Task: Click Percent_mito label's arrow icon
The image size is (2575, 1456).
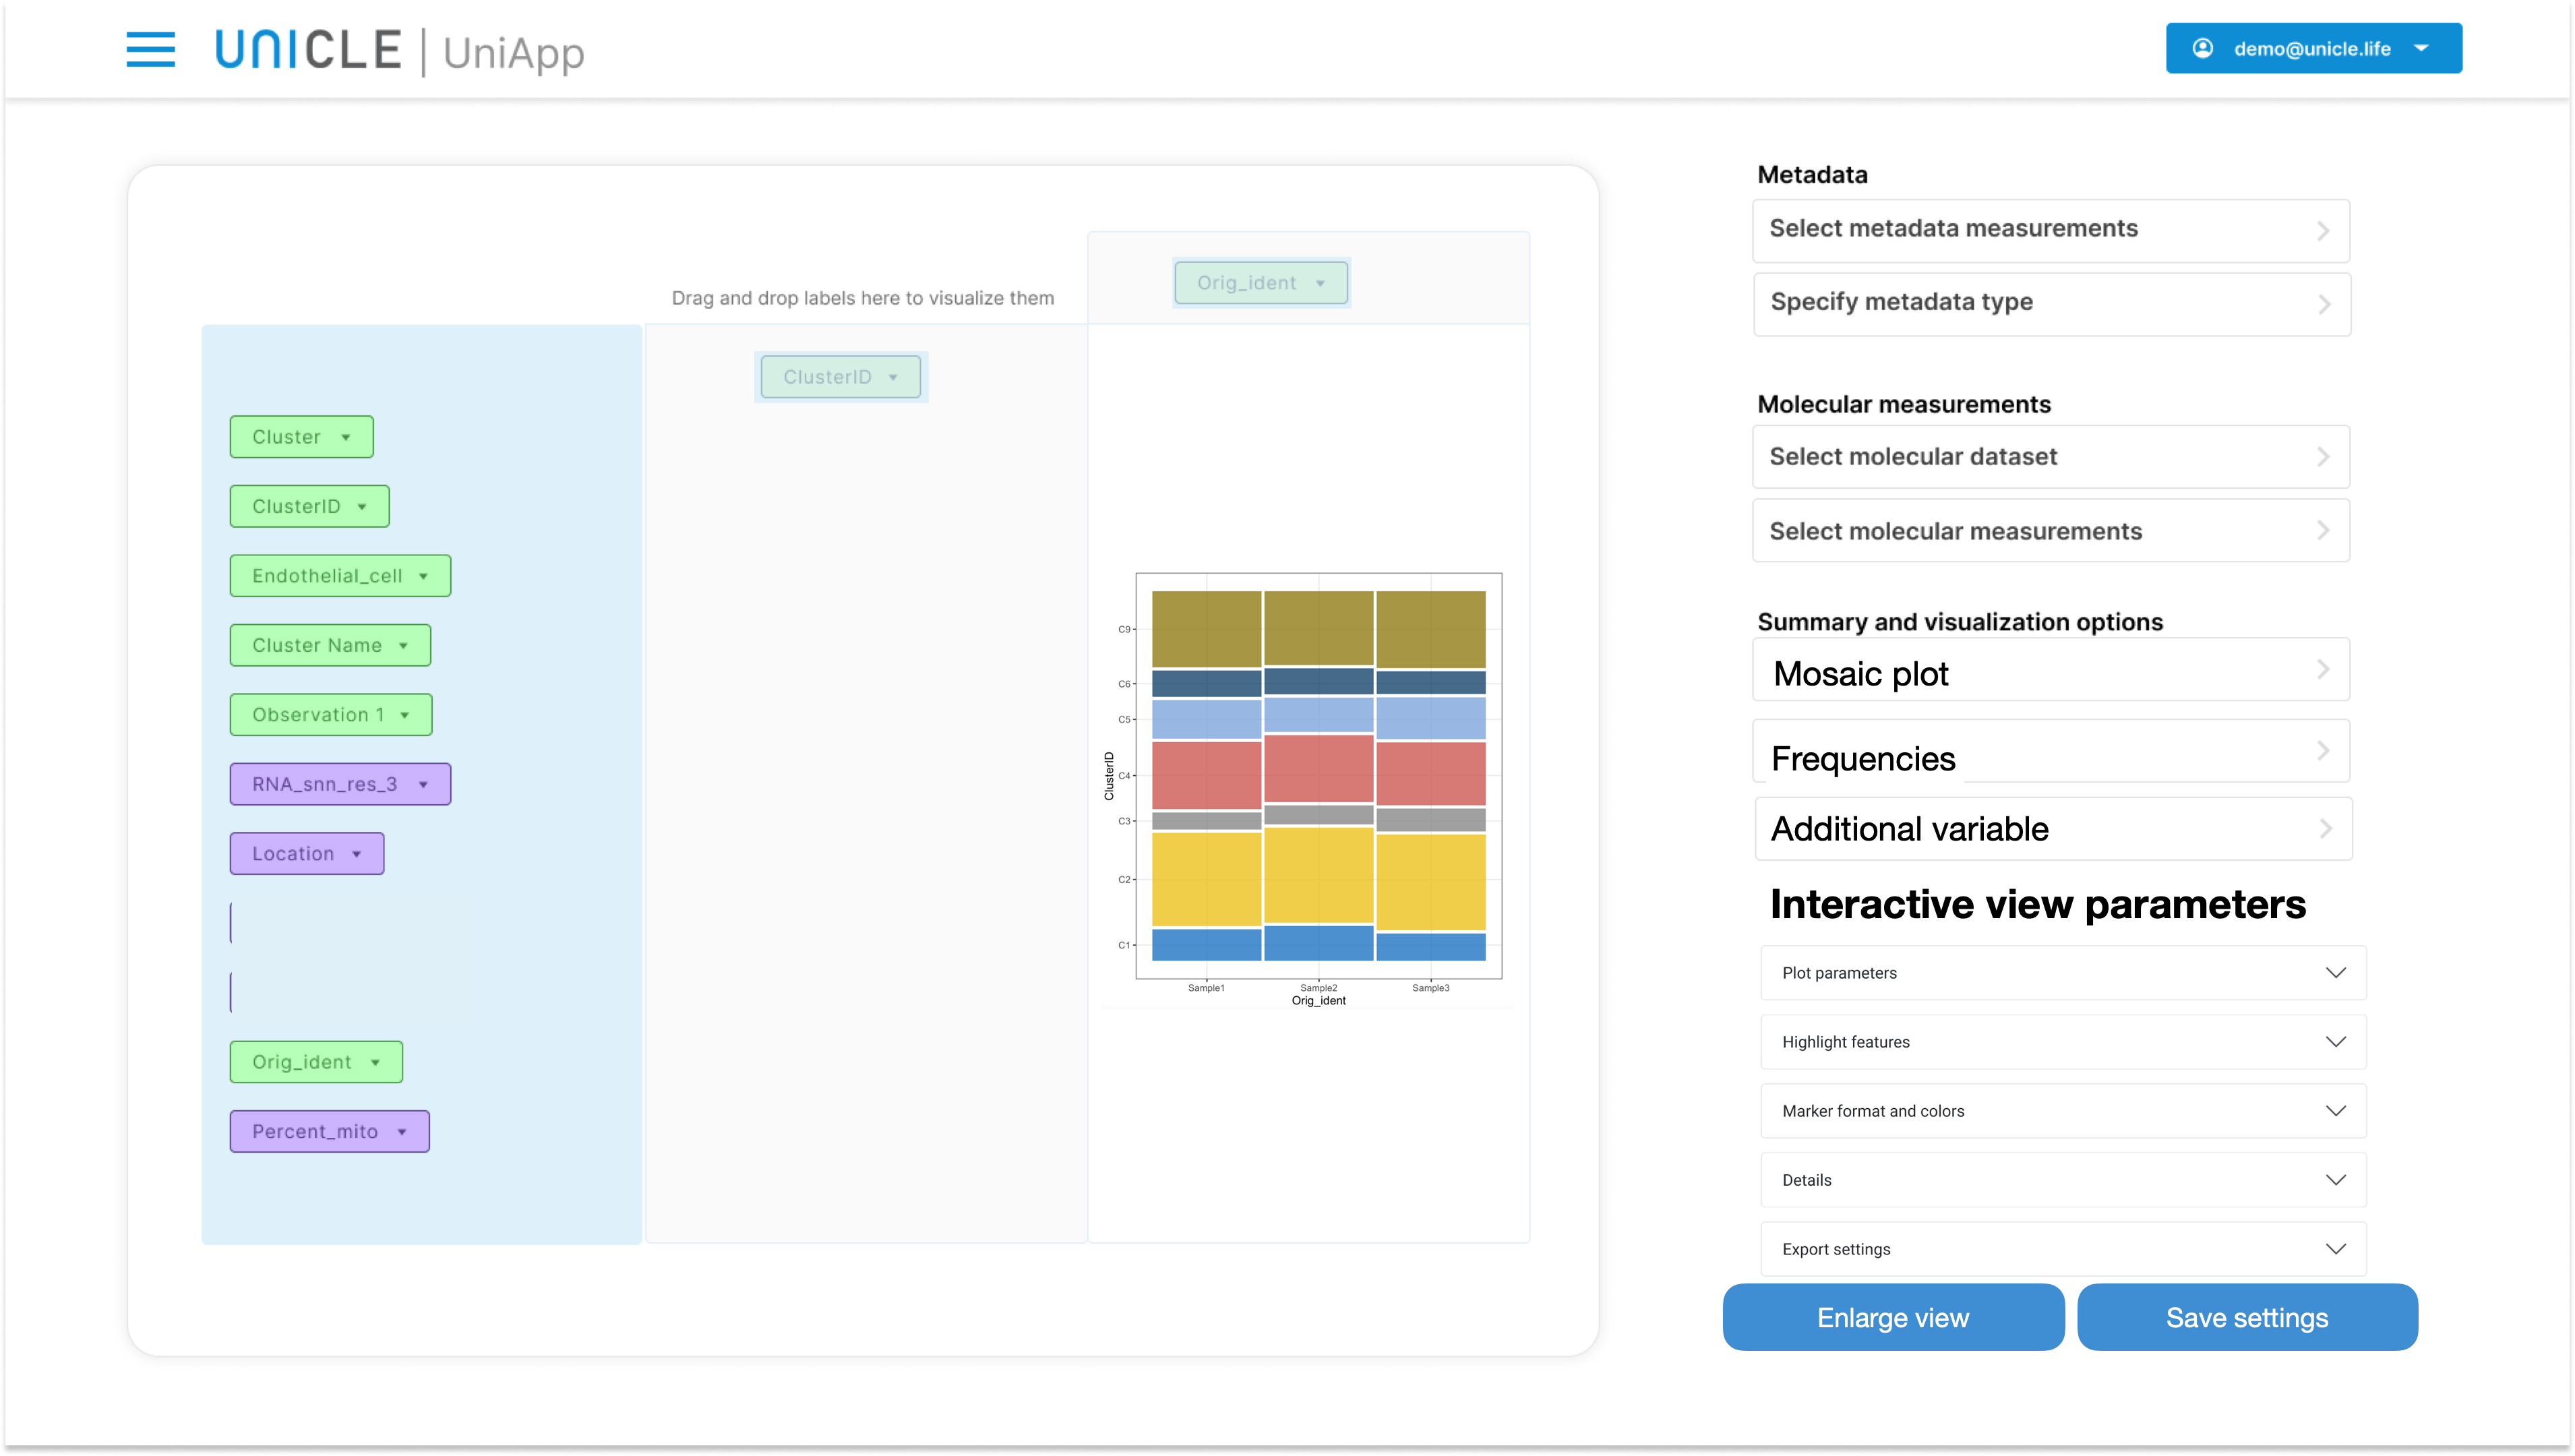Action: [x=402, y=1132]
